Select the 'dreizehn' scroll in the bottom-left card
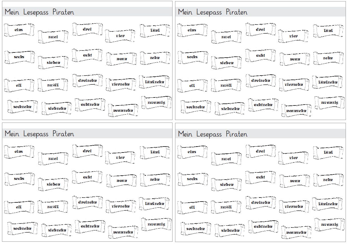This screenshot has height=244, width=347. pos(87,202)
